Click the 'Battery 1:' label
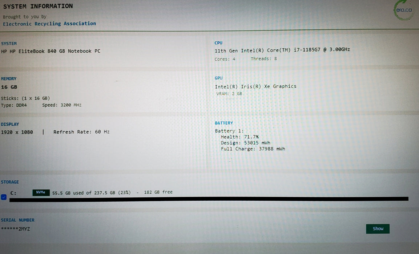419x254 pixels. pos(229,131)
